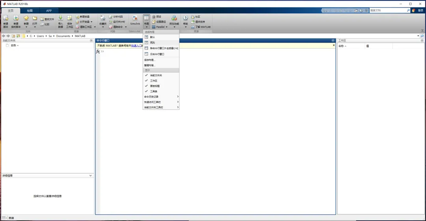Viewport: 426px width, 221px height.
Task: Click 整理布局... menu entry
Action: (x=161, y=65)
